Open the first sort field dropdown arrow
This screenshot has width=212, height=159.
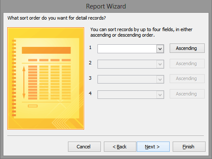[x=160, y=49]
